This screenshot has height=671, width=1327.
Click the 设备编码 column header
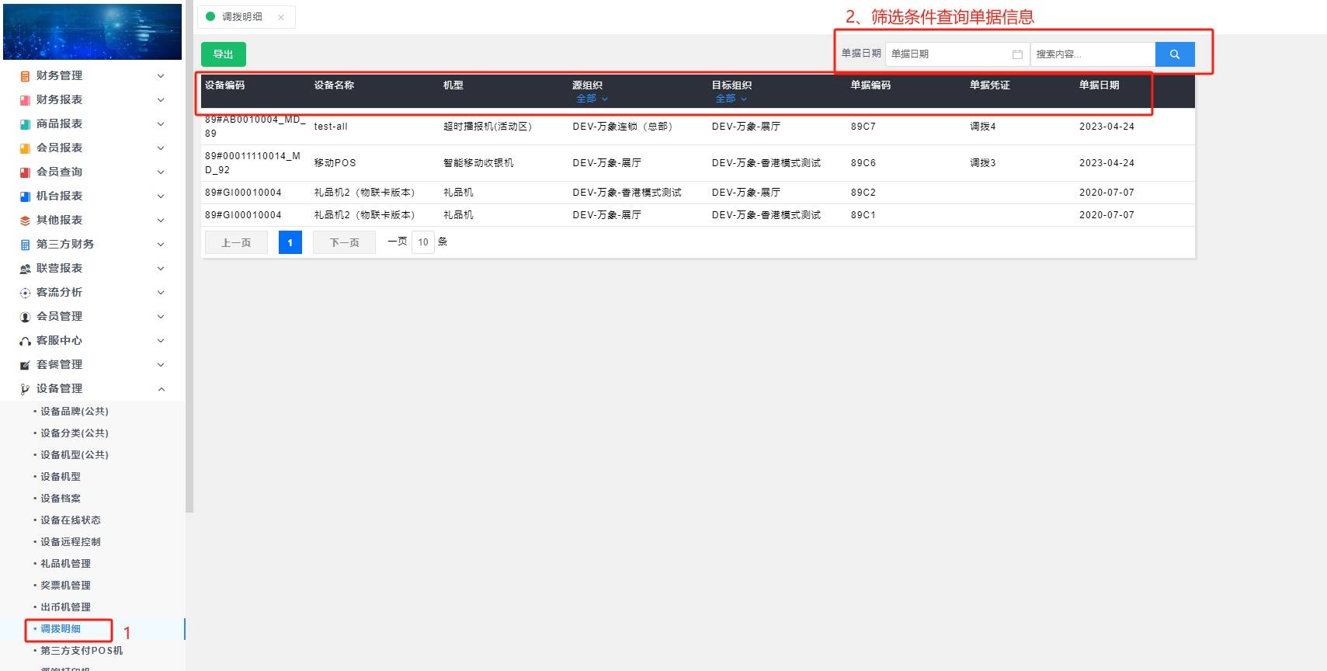[224, 85]
